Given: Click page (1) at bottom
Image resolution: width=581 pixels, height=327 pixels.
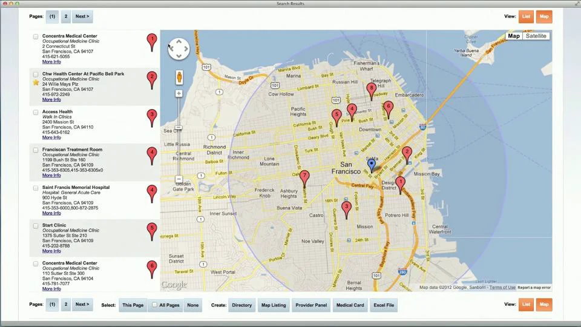Looking at the screenshot, I should point(52,305).
